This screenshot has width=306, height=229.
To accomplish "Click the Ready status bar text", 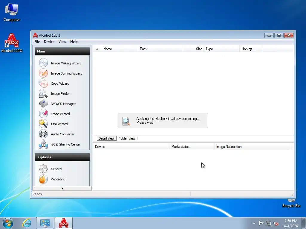I will pos(37,194).
